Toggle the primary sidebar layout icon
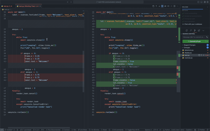The width and height of the screenshot is (210, 131). click(198, 2)
